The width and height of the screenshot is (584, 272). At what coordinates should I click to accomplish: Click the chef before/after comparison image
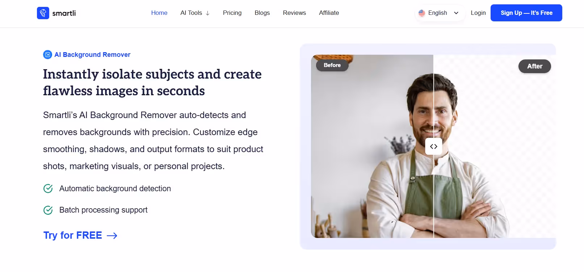(x=433, y=146)
